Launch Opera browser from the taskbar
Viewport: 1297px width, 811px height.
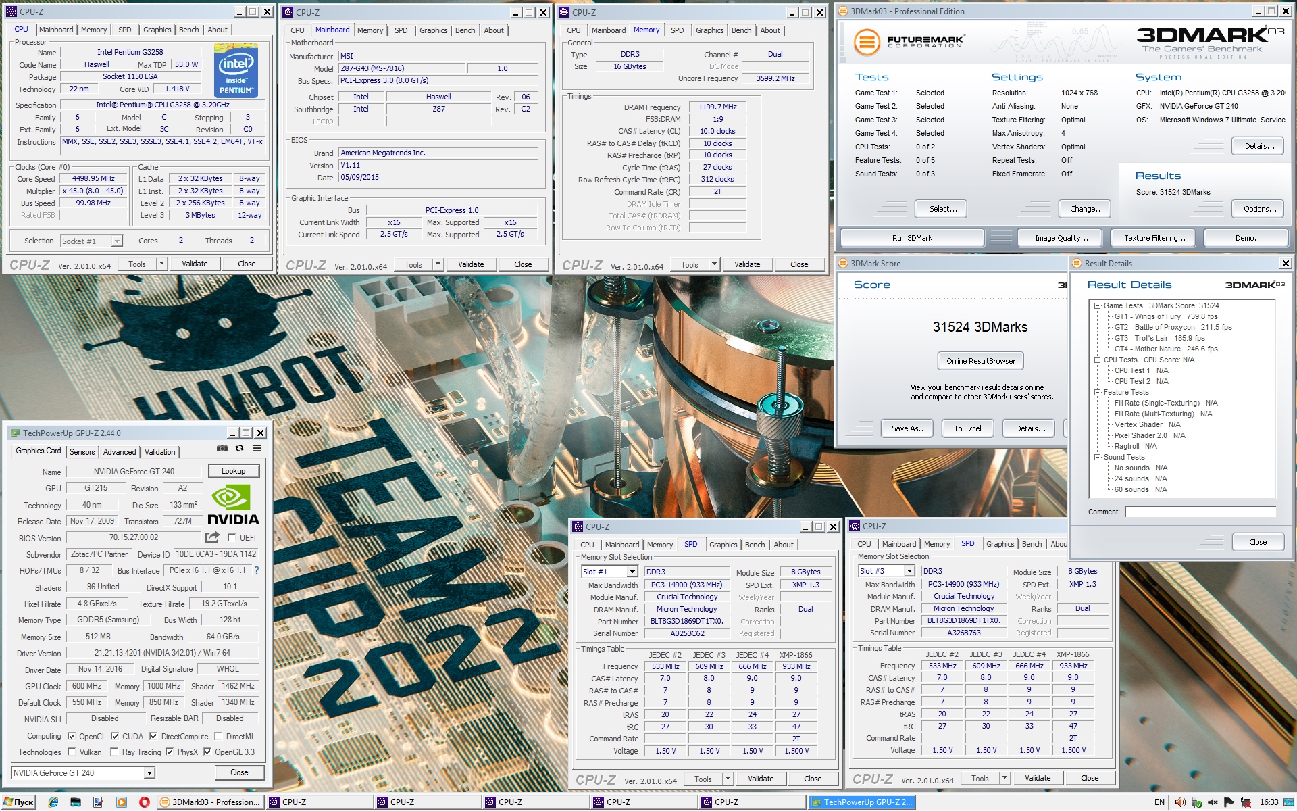[x=144, y=802]
